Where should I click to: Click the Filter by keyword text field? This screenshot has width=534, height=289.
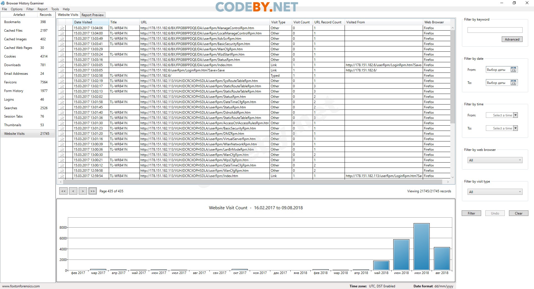[x=495, y=30]
